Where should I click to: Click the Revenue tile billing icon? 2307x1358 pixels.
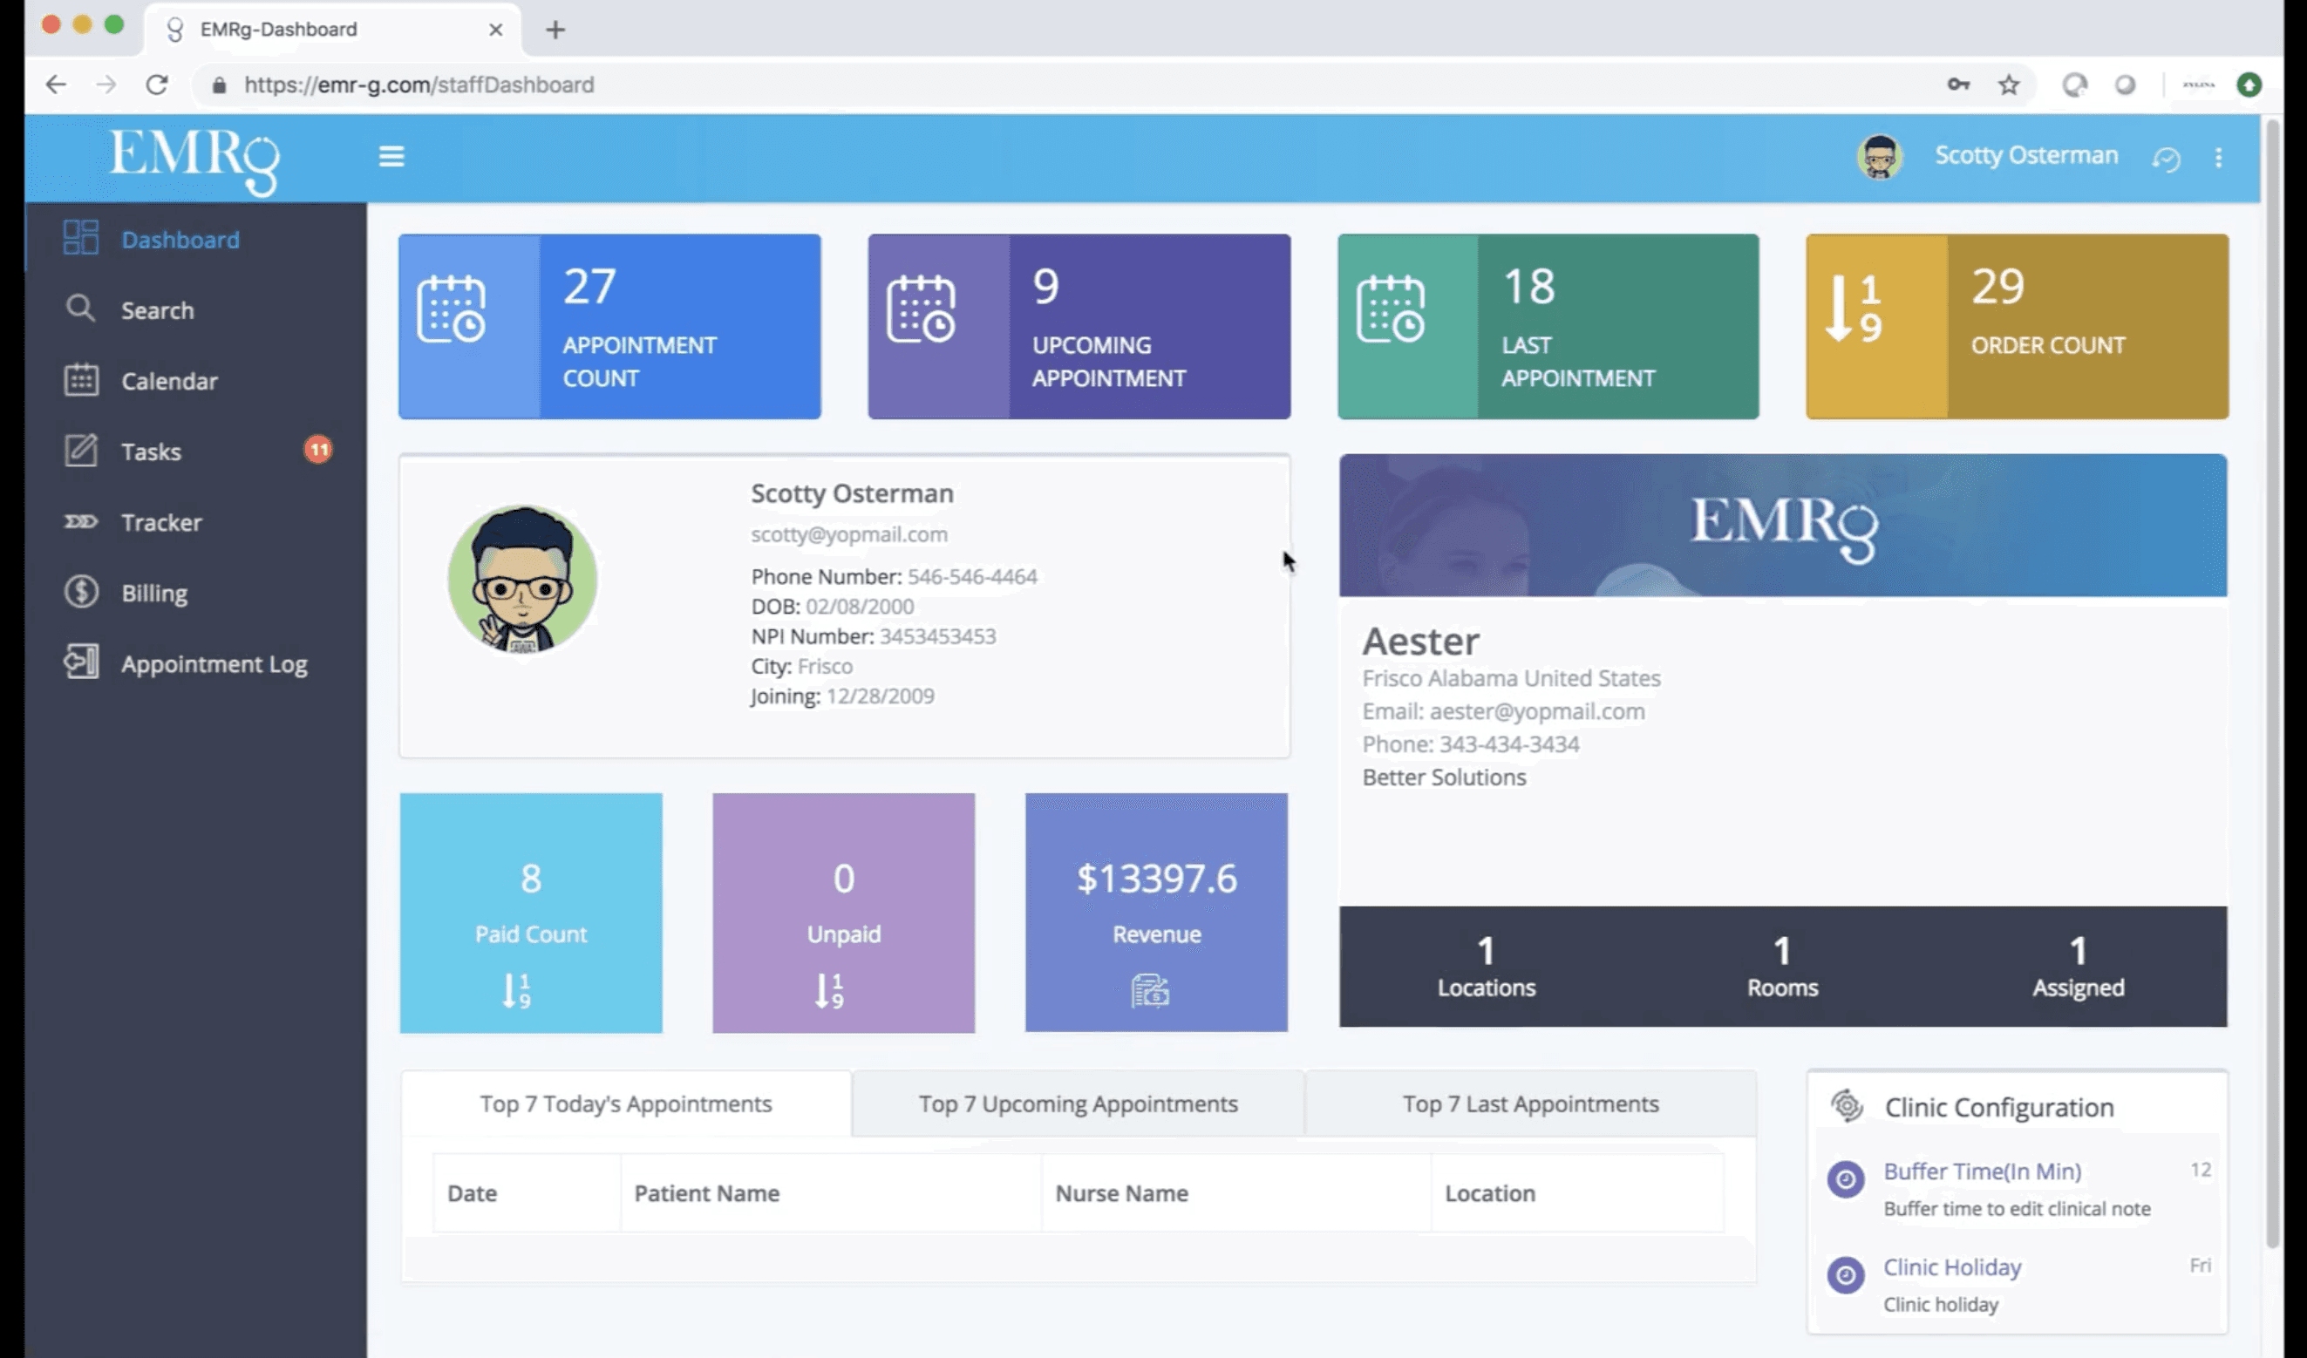coord(1149,990)
